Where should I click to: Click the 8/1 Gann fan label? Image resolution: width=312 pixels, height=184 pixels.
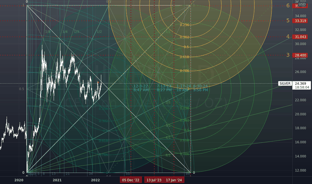click(168, 155)
